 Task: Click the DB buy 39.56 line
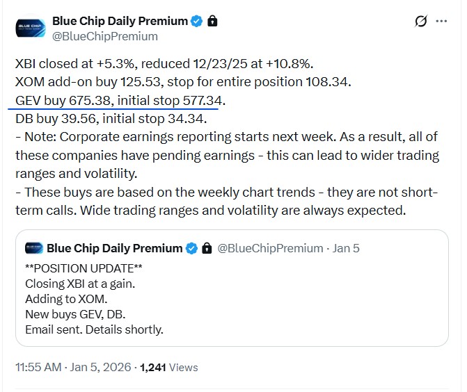[x=111, y=118]
